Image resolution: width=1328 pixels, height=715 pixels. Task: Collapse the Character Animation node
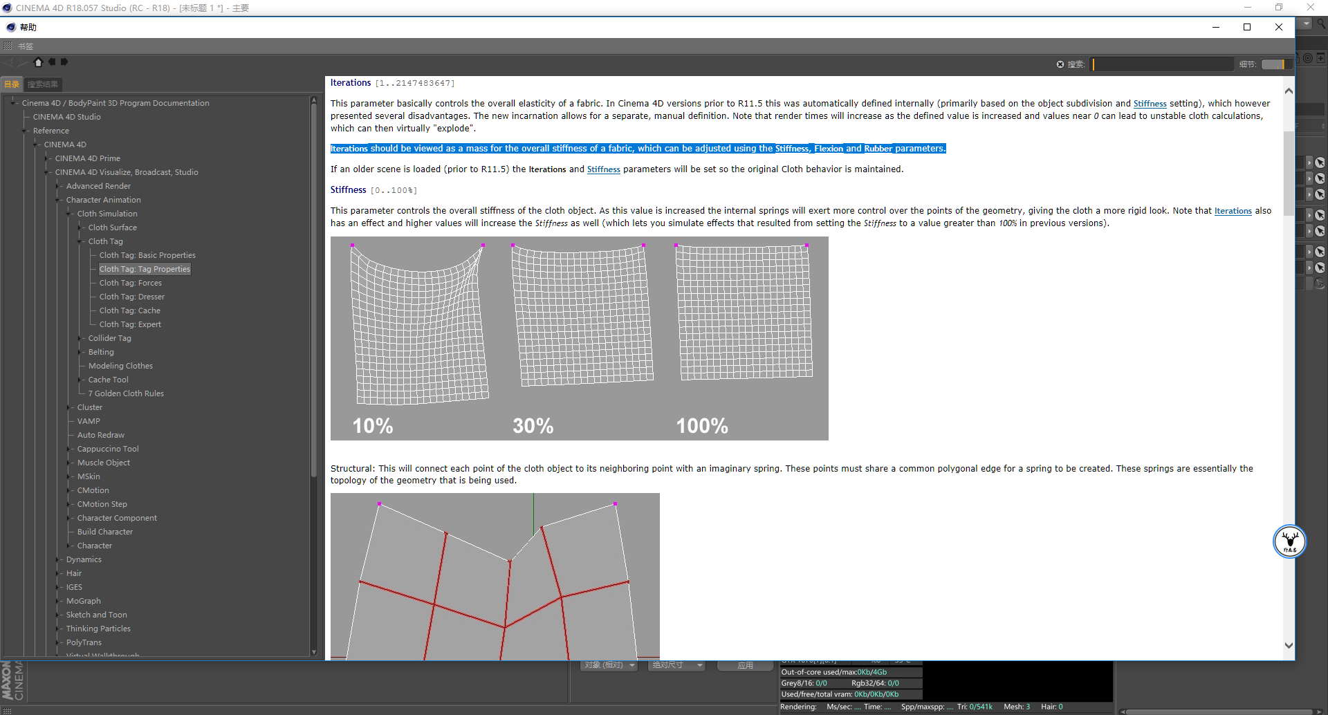pos(57,200)
